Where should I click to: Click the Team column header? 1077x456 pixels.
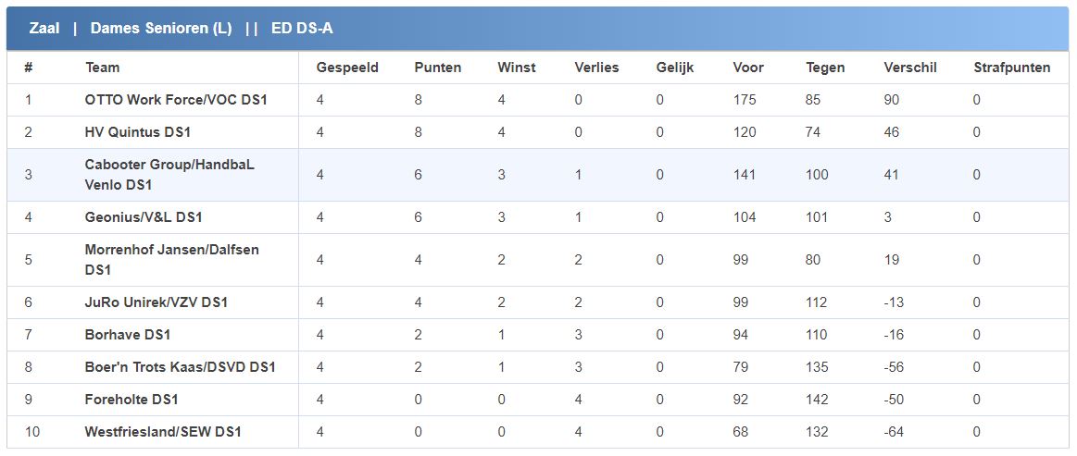[102, 68]
